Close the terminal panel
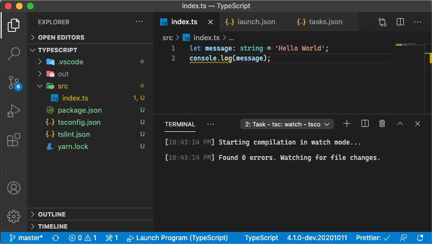This screenshot has height=244, width=432. tap(418, 124)
